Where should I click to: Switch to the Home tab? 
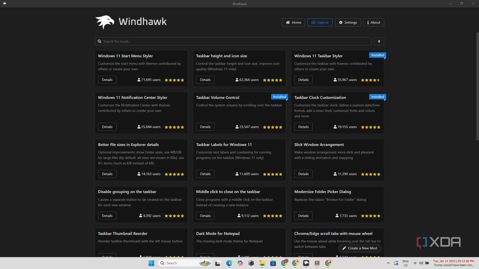293,22
